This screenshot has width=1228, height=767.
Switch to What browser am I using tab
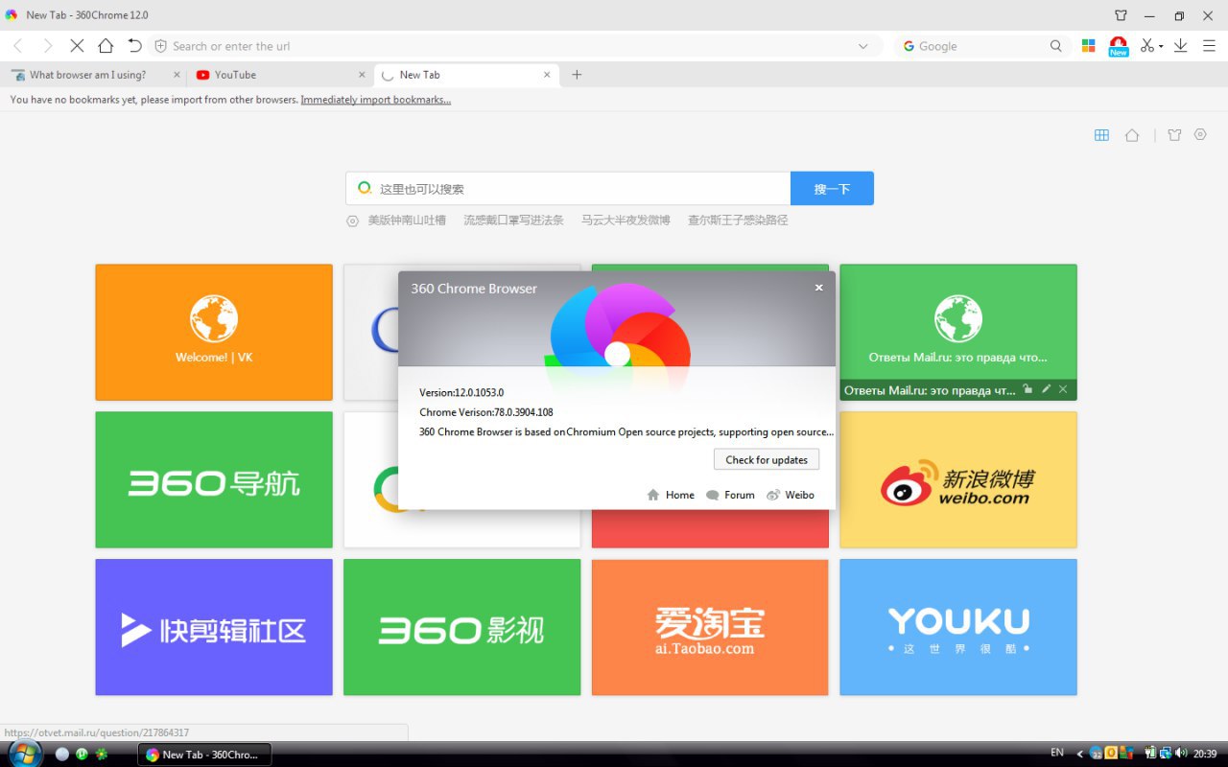pyautogui.click(x=93, y=75)
